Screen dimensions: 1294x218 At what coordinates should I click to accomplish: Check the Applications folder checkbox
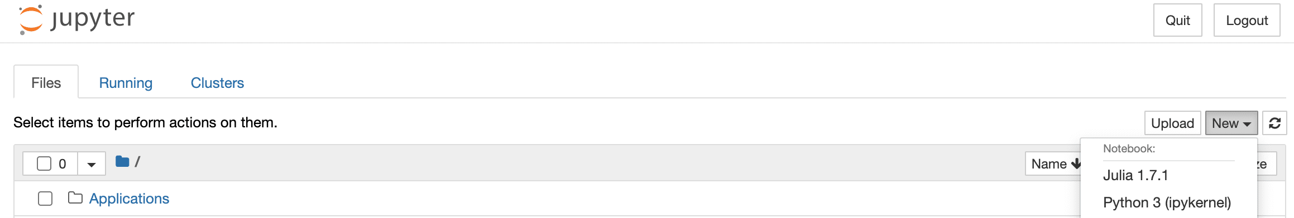[x=45, y=199]
